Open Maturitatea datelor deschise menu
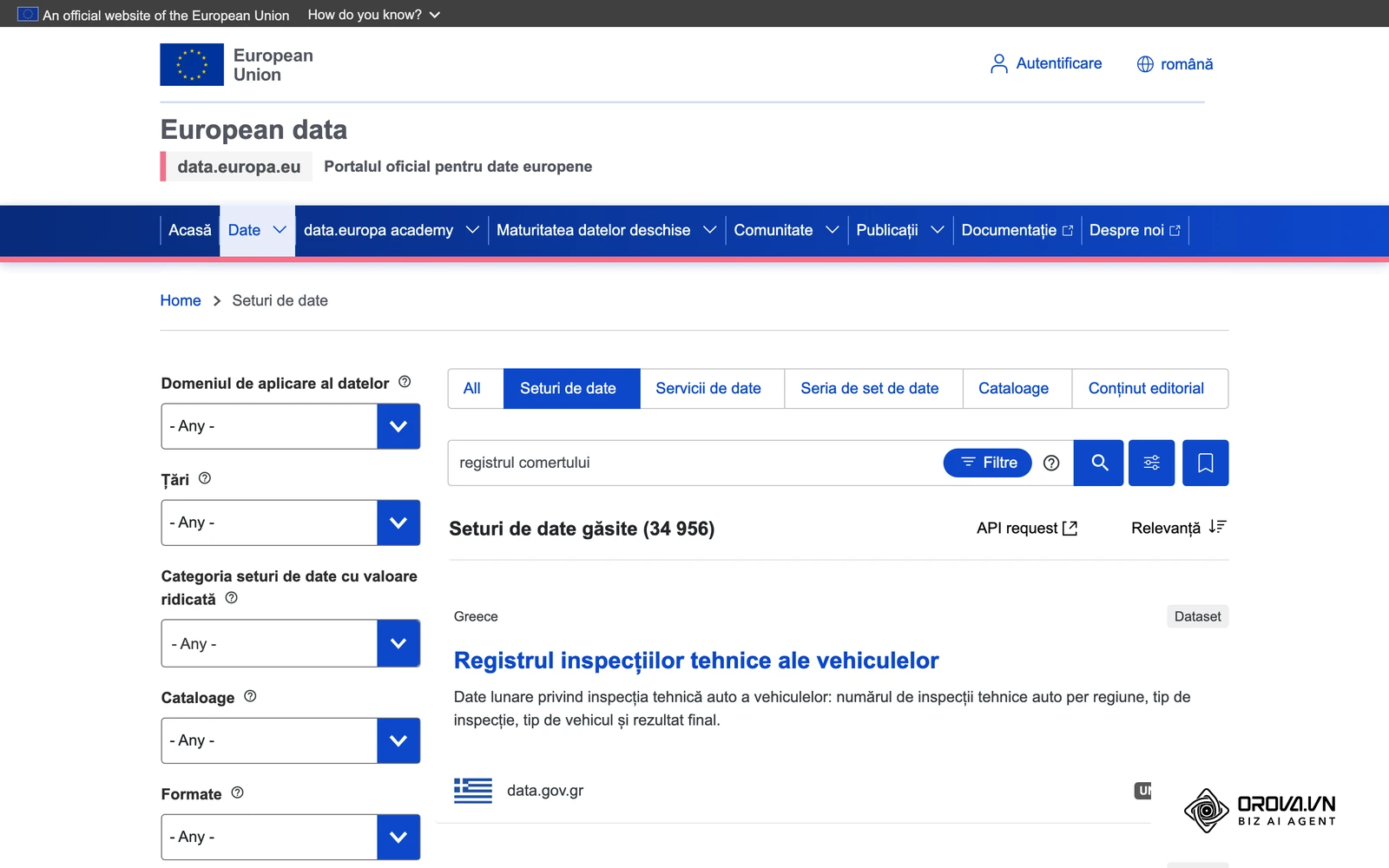1389x868 pixels. pyautogui.click(x=606, y=230)
